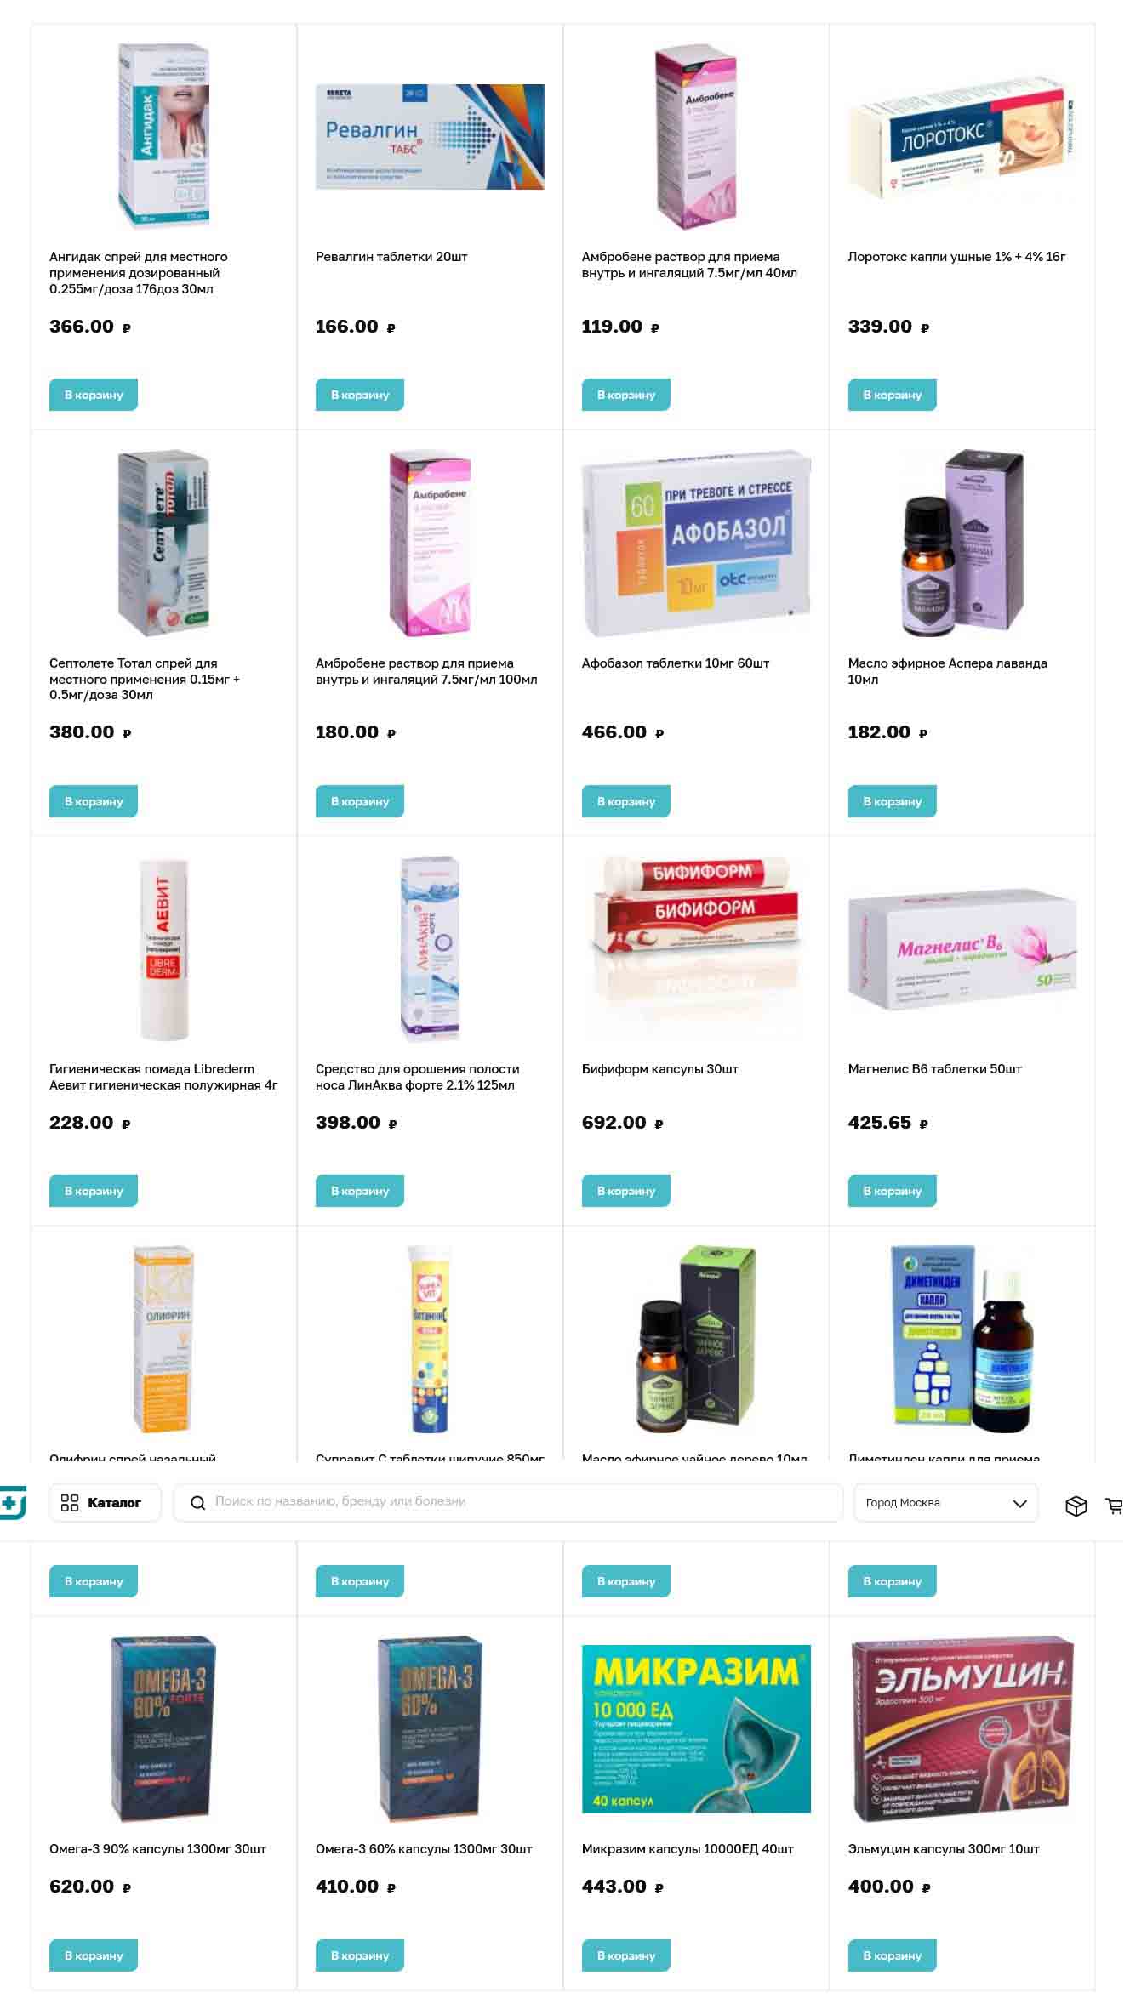Open the Микразим product image
This screenshot has height=2015, width=1130.
pyautogui.click(x=696, y=1728)
